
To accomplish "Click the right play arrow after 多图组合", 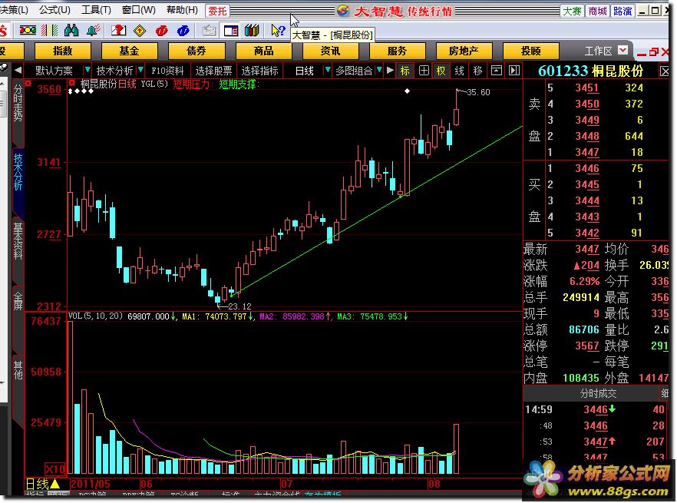I will pos(390,70).
